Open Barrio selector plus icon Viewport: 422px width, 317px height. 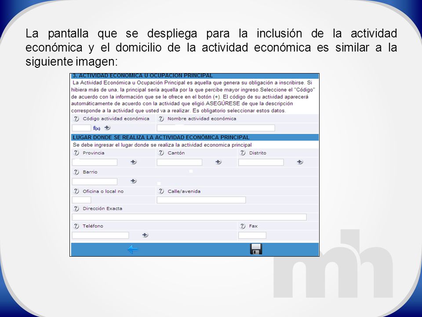[134, 181]
